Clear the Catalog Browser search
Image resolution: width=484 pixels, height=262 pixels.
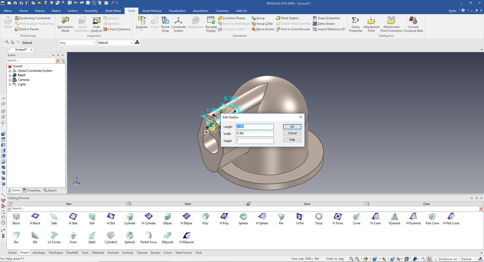(481, 209)
